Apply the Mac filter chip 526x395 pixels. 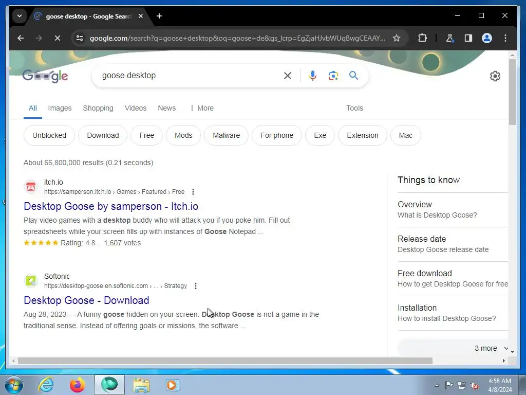[406, 135]
